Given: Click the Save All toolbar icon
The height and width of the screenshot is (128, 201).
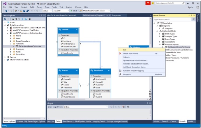Looking at the screenshot, I should click(27, 11).
